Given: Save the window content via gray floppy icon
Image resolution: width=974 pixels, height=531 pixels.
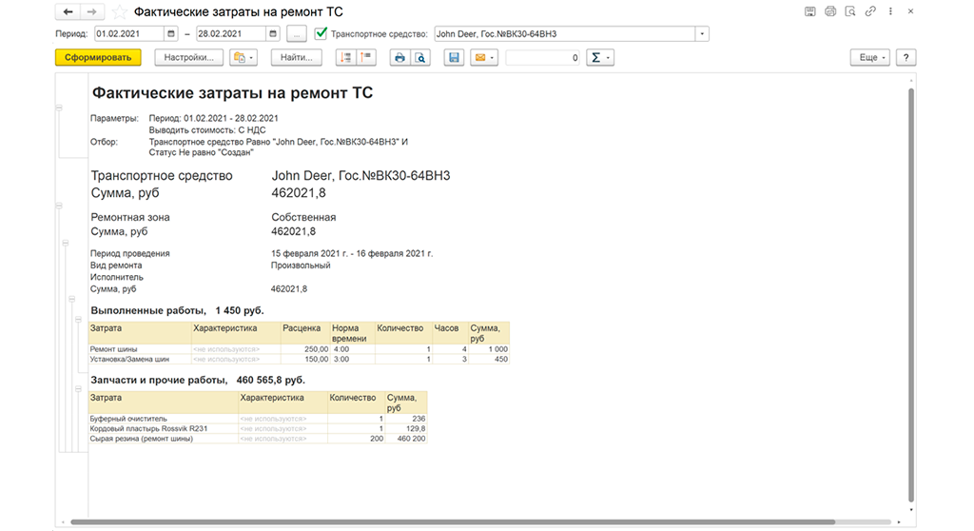Looking at the screenshot, I should coord(810,11).
